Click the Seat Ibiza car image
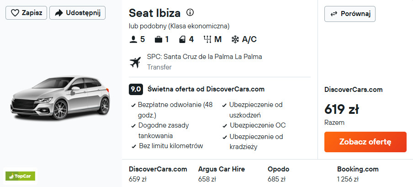 (61, 99)
